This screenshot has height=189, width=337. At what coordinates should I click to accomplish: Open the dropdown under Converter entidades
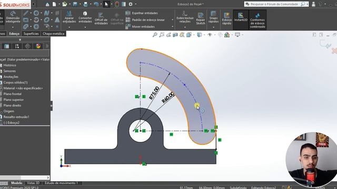[x=85, y=27]
